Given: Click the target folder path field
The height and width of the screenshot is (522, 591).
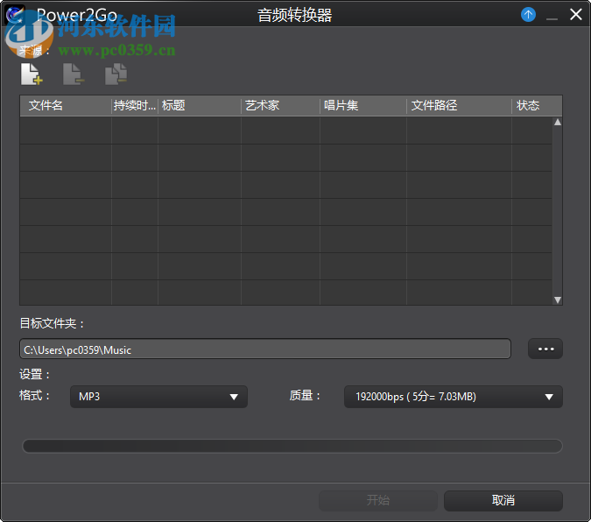Looking at the screenshot, I should (265, 349).
